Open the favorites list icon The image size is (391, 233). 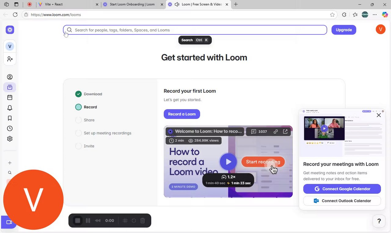[x=355, y=15]
